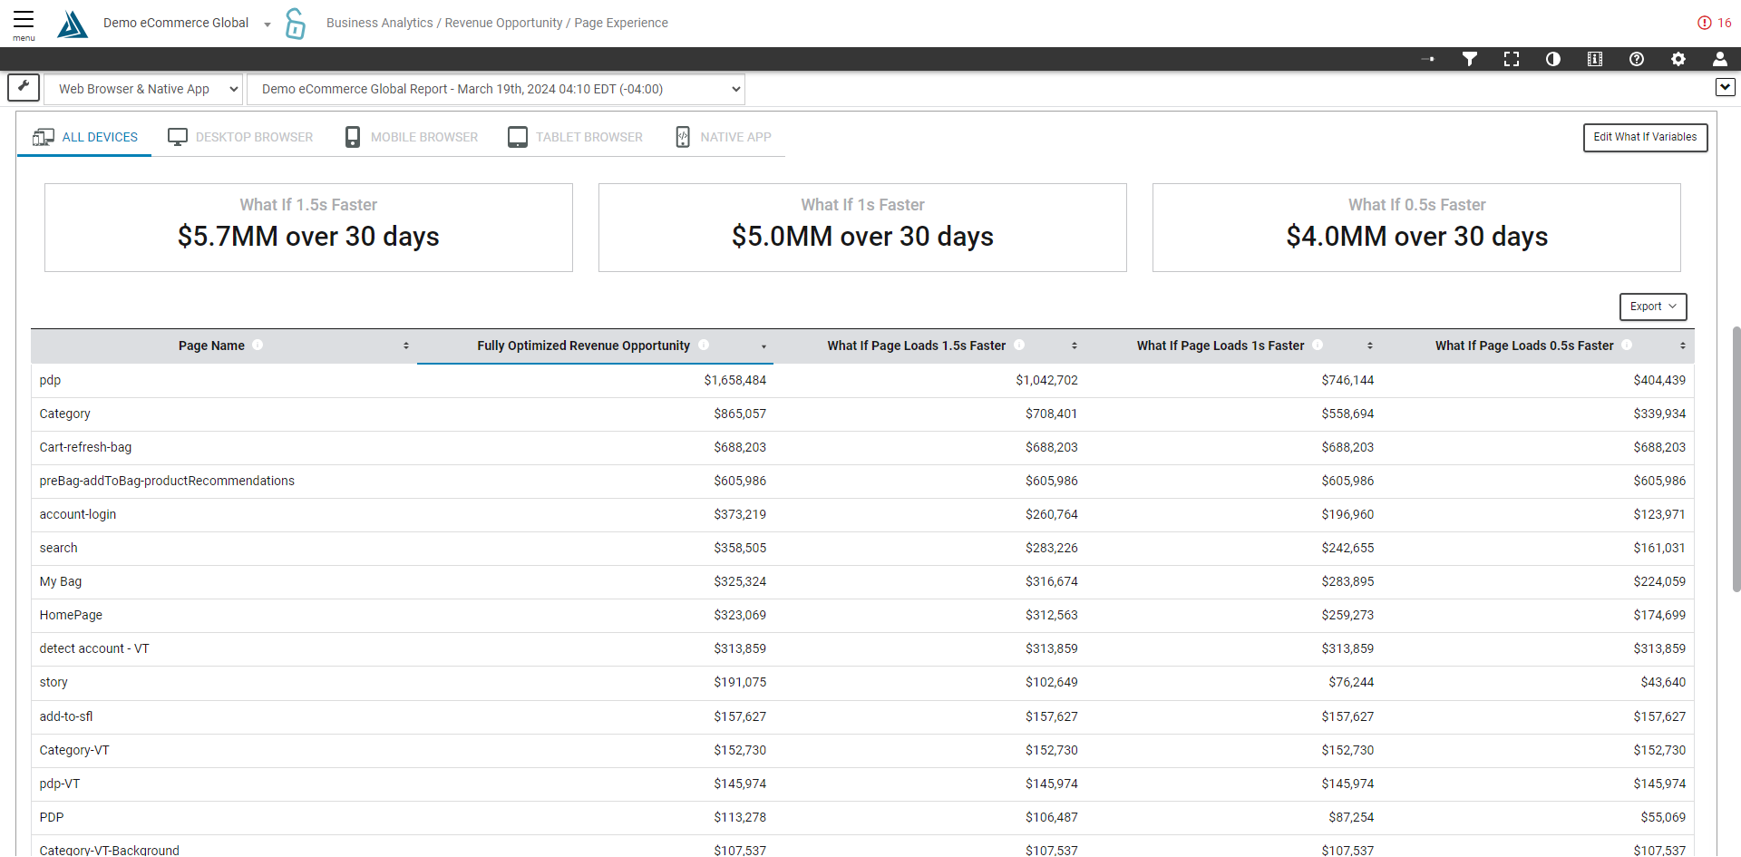Sort by What If Page Loads 1s Faster
Screen dimensions: 1741x857
click(x=1370, y=346)
